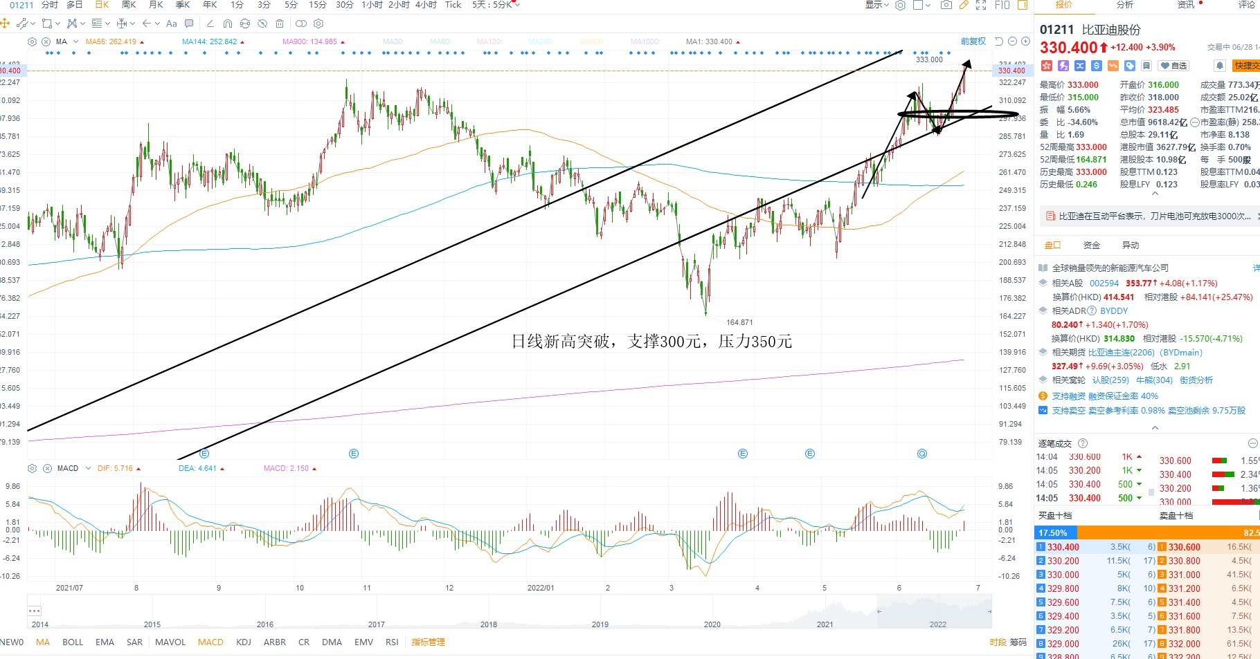Enable the magnet snap tool
Screen dimensions: 1260x659
coord(227,24)
